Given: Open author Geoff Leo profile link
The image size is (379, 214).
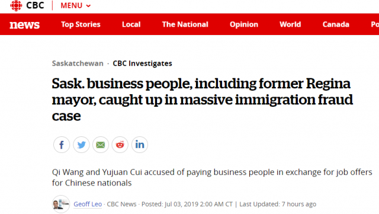Looking at the screenshot, I should pyautogui.click(x=88, y=204).
